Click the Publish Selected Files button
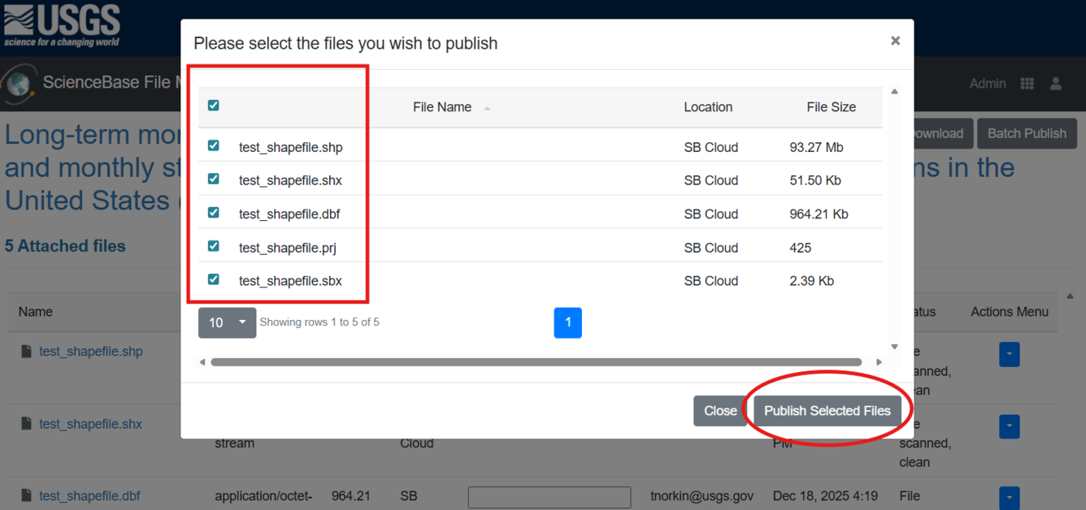 pos(827,410)
